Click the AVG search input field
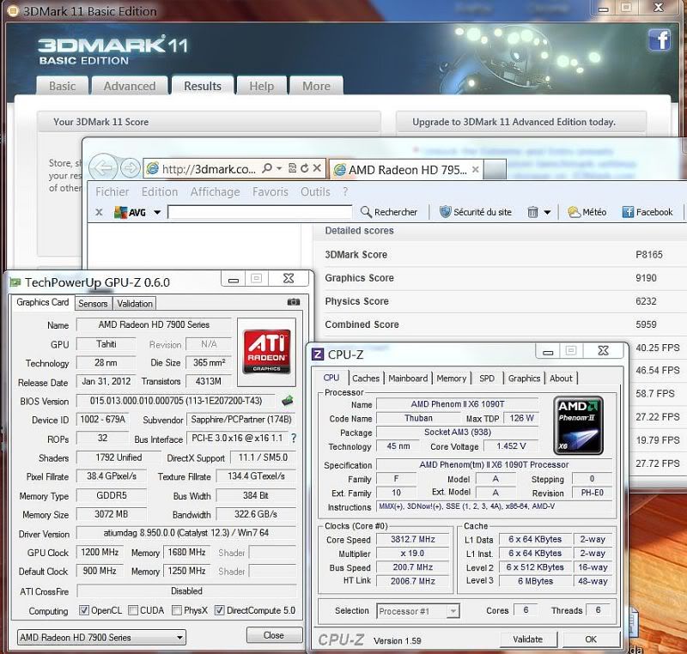 click(x=259, y=212)
